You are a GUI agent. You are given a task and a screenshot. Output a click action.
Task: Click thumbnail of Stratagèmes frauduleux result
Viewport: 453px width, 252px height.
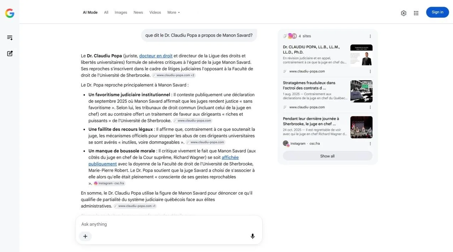coord(361,91)
